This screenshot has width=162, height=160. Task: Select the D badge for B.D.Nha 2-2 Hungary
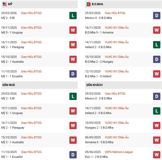pyautogui.click(x=157, y=59)
